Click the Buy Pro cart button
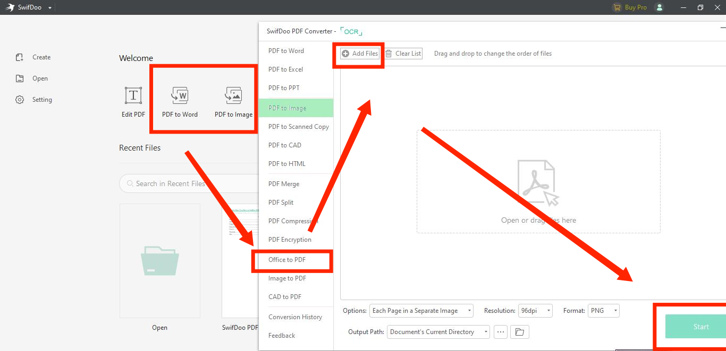Screen dimensions: 726x351 click(x=630, y=7)
